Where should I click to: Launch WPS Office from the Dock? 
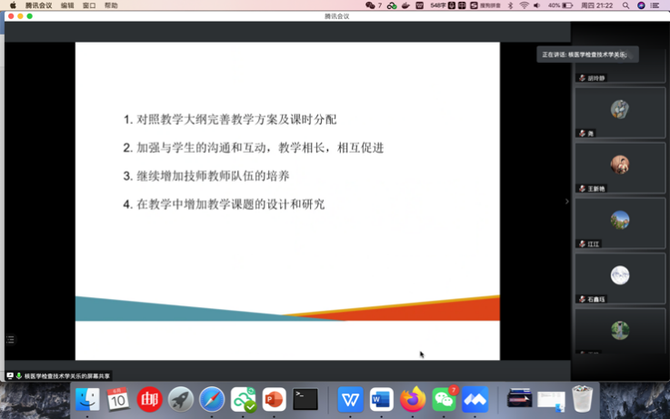(350, 399)
